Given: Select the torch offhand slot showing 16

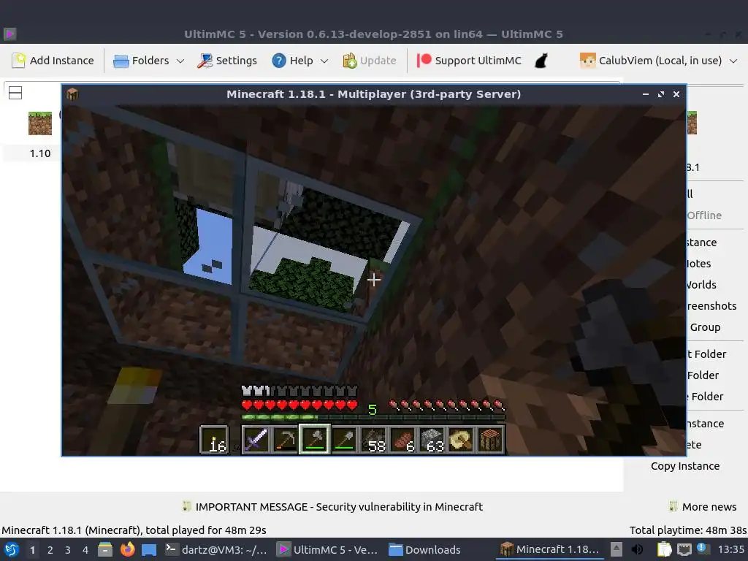Looking at the screenshot, I should tap(214, 439).
